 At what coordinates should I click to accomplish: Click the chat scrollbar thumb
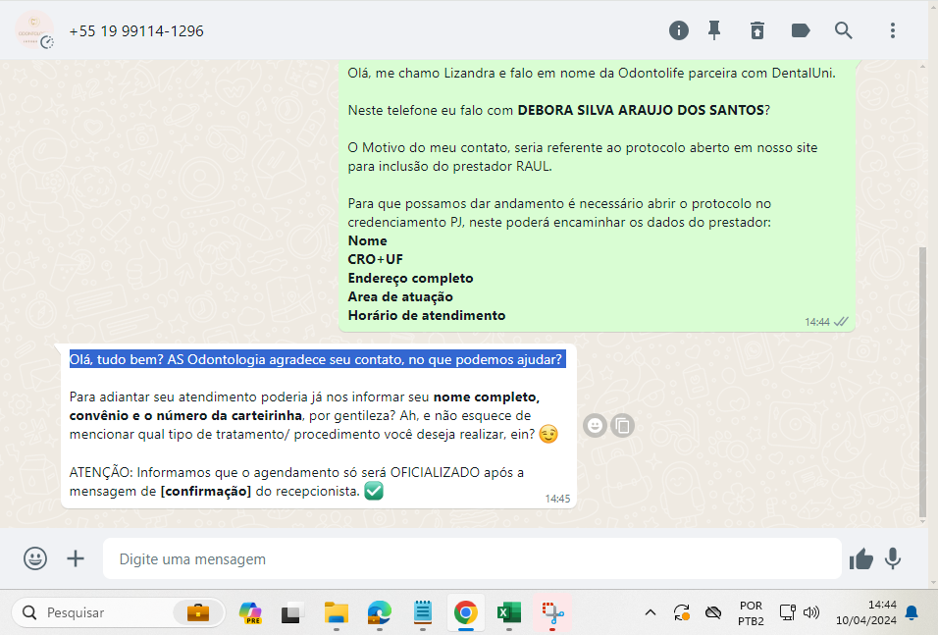[x=922, y=383]
